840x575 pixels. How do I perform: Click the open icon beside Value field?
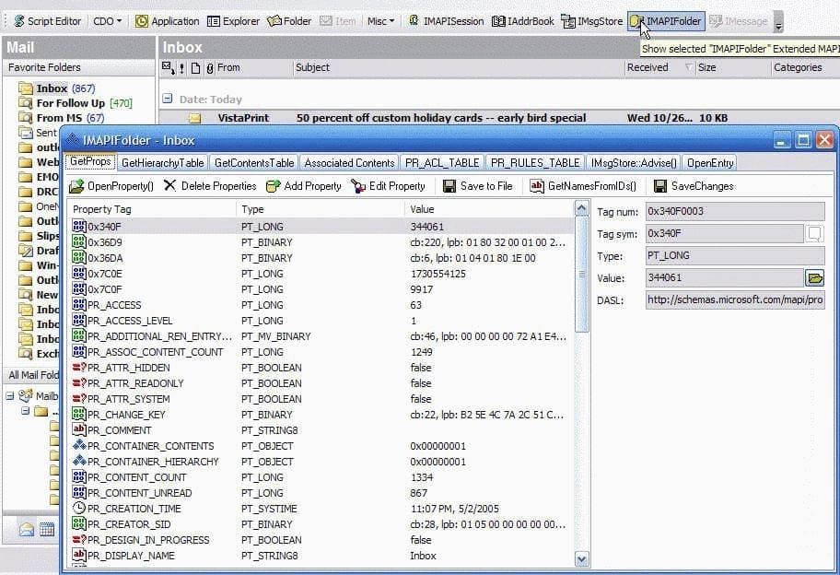pos(814,277)
